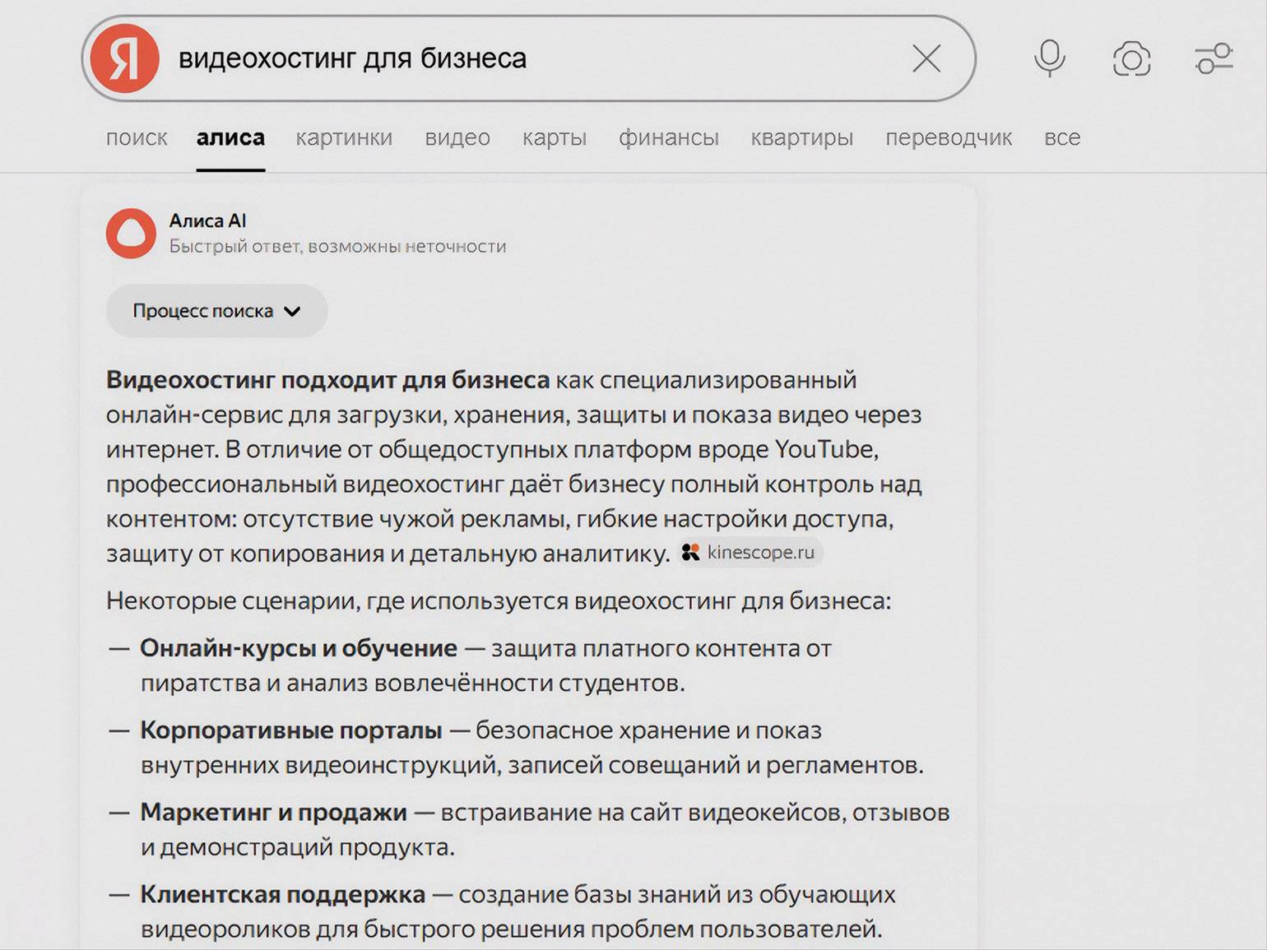Open search settings sliders icon
Screen dimensions: 1267x950
click(x=1214, y=58)
